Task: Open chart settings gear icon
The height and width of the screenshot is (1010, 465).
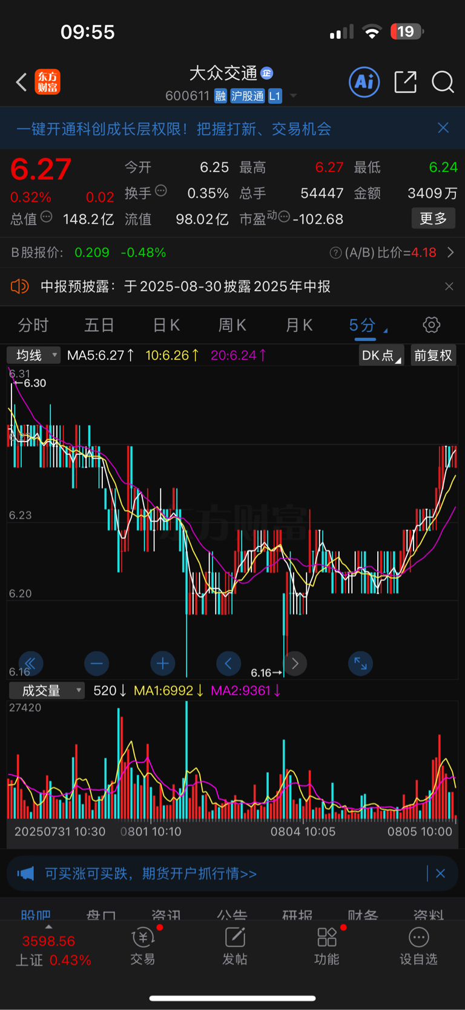Action: tap(431, 325)
